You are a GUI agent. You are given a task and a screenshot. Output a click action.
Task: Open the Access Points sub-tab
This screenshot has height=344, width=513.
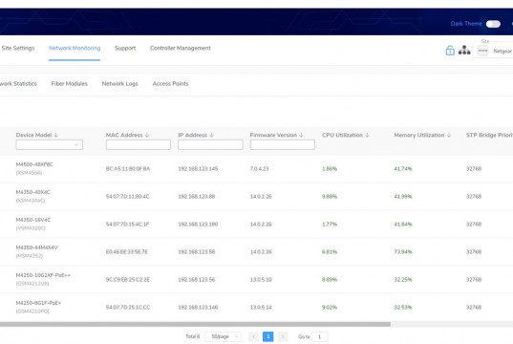[170, 84]
